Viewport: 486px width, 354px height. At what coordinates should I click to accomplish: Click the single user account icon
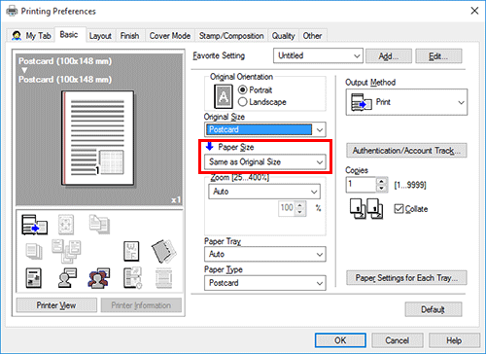click(67, 278)
